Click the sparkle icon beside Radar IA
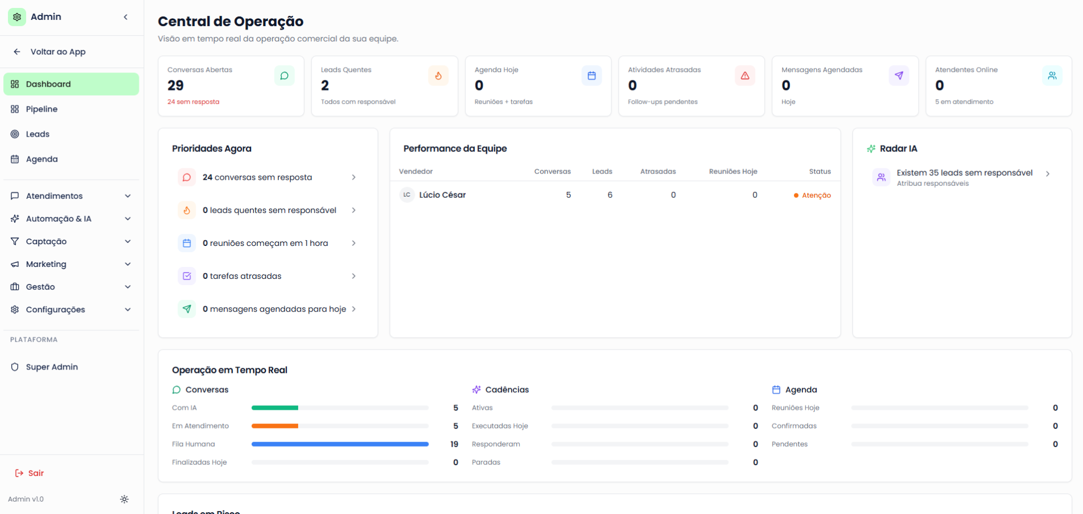Image resolution: width=1083 pixels, height=514 pixels. click(871, 148)
